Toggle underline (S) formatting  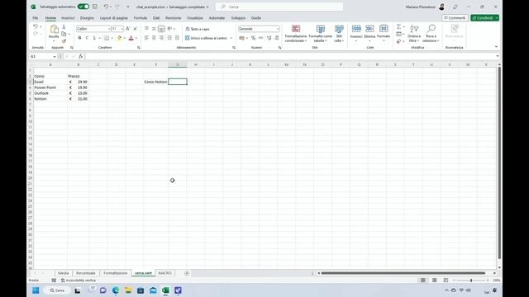(x=94, y=38)
